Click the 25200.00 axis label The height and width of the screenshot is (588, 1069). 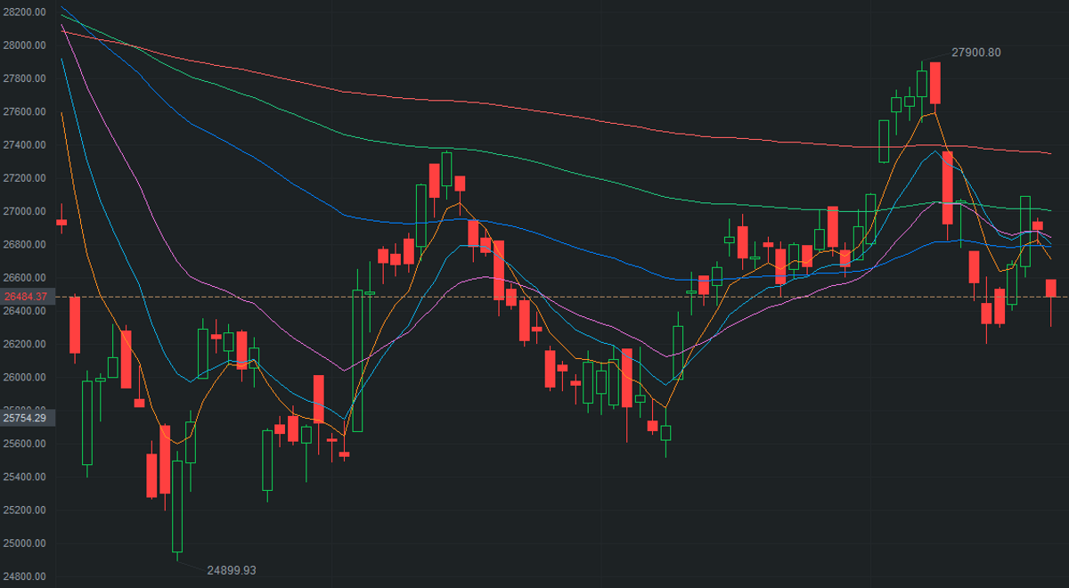[x=24, y=510]
